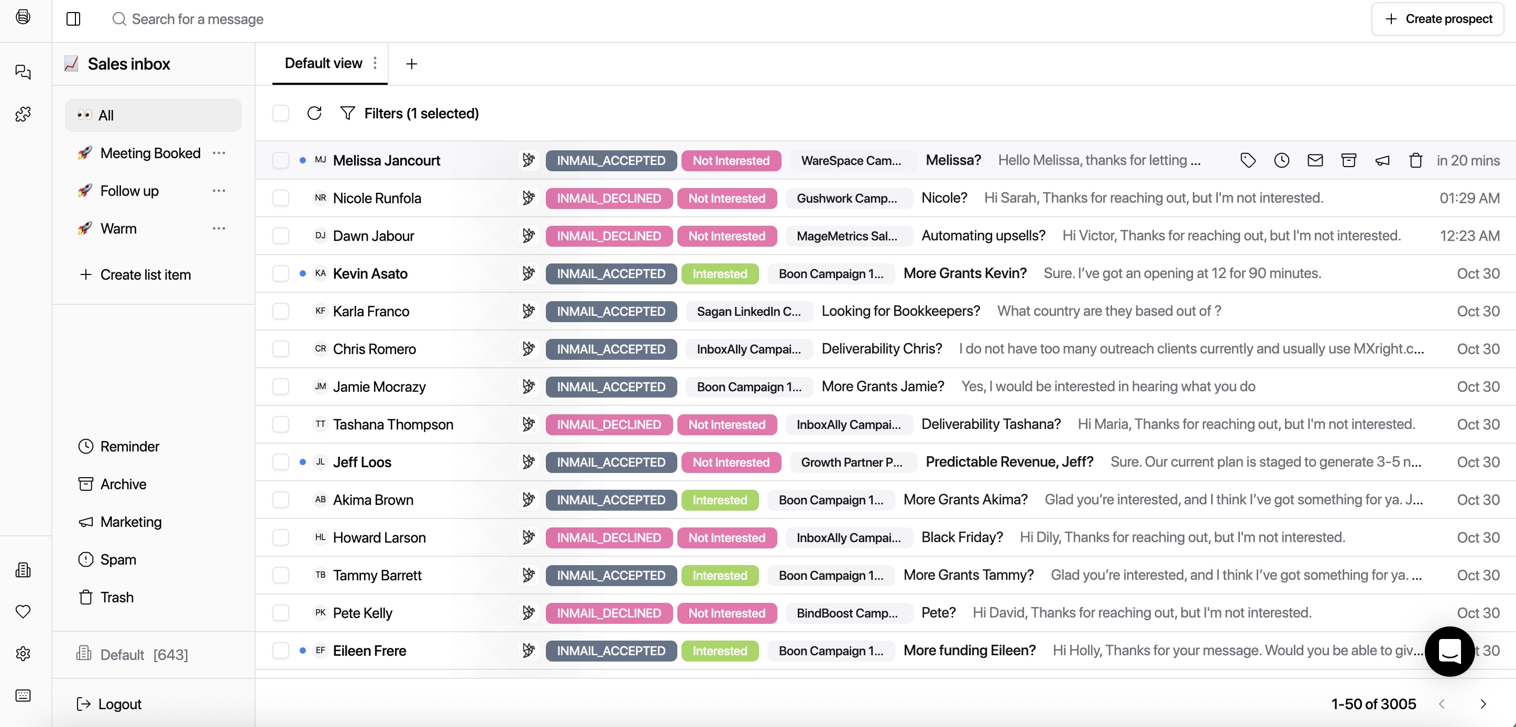Add a new view tab with plus
This screenshot has width=1516, height=727.
pyautogui.click(x=411, y=63)
